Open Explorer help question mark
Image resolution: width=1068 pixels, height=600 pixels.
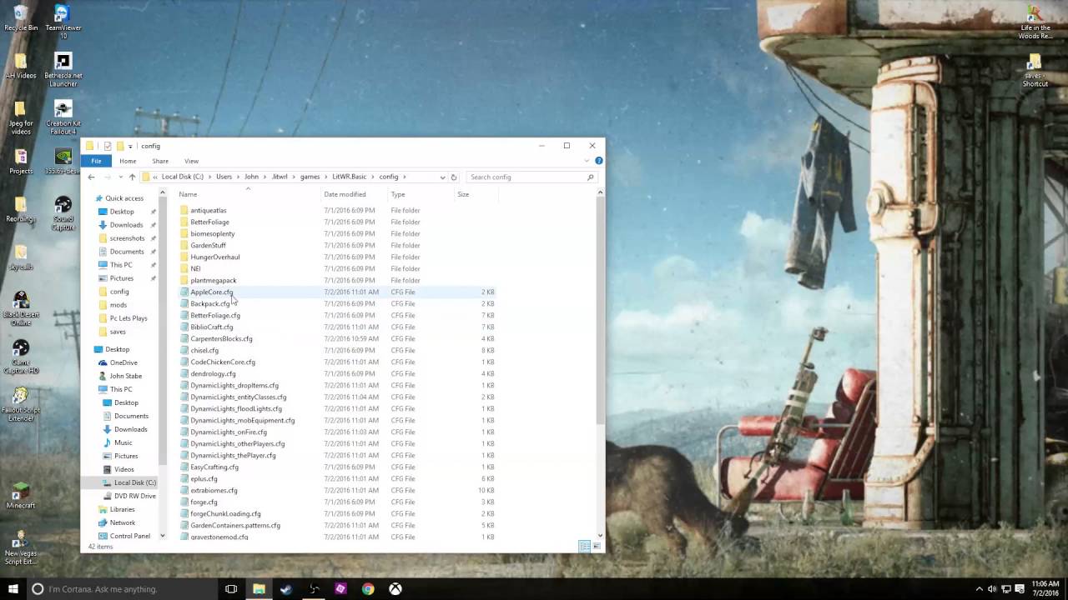pos(598,161)
